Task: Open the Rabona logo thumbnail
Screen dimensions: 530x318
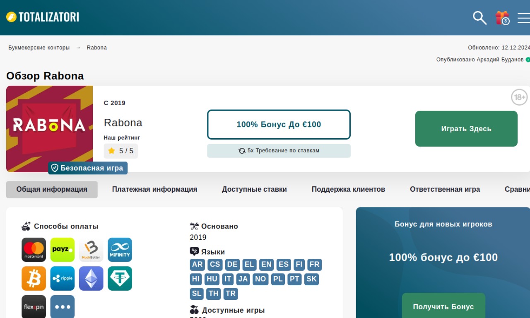Action: pyautogui.click(x=49, y=129)
